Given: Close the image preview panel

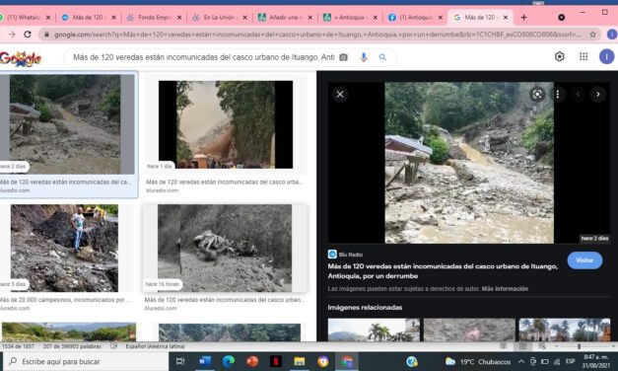Looking at the screenshot, I should (340, 95).
